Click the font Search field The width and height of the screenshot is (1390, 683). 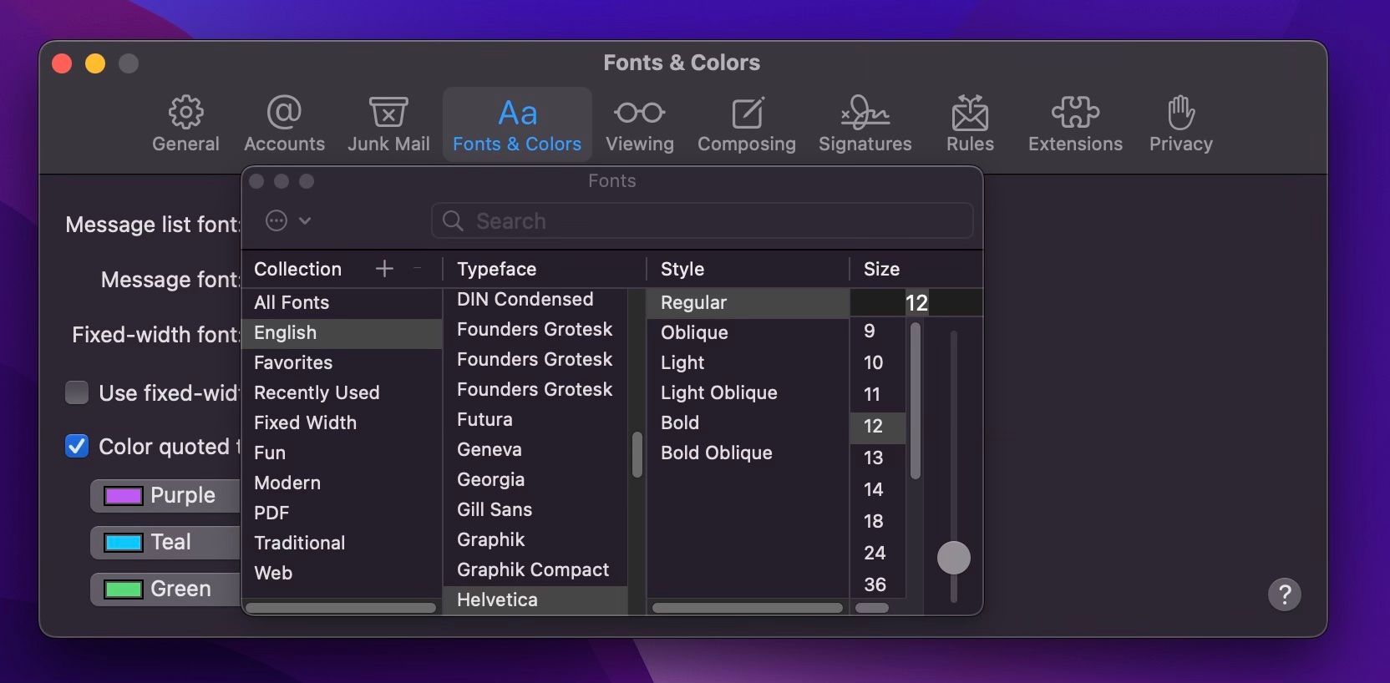tap(702, 220)
